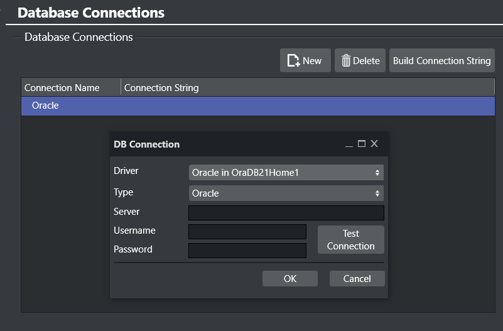Click the Password input field
Screen dimensions: 503x331
tap(247, 251)
